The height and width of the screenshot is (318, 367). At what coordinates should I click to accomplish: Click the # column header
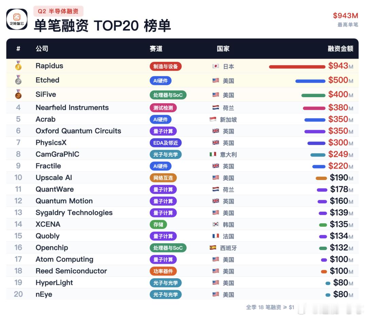click(18, 49)
